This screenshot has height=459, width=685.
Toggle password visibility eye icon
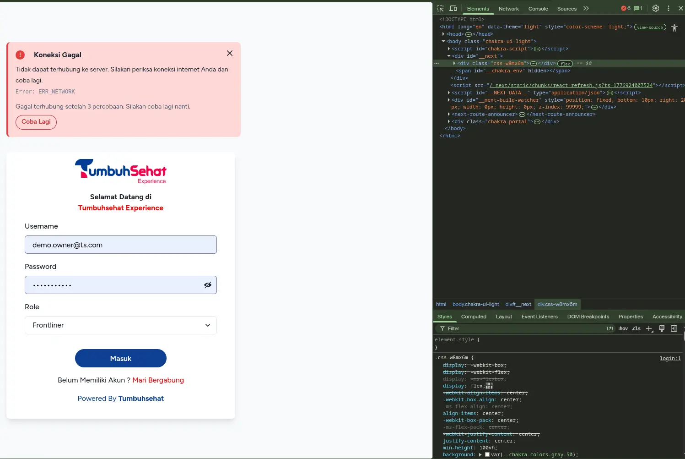coord(208,285)
